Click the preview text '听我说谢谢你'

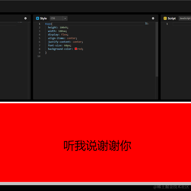click(x=97, y=146)
